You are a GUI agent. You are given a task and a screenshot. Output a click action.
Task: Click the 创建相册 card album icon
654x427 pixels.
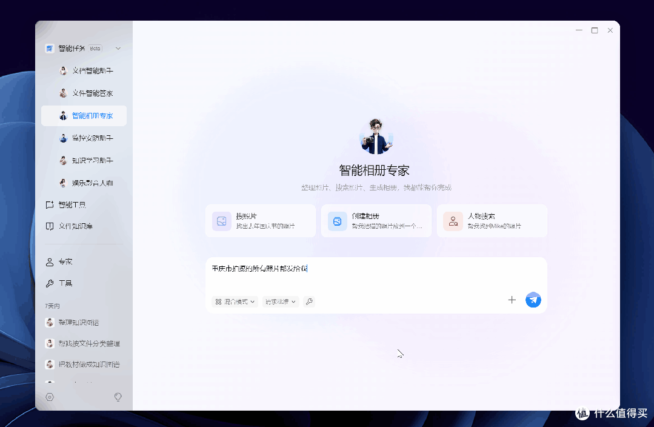tap(337, 221)
